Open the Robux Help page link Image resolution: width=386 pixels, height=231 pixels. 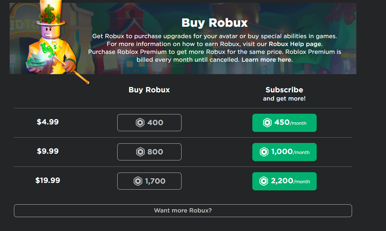pyautogui.click(x=295, y=44)
